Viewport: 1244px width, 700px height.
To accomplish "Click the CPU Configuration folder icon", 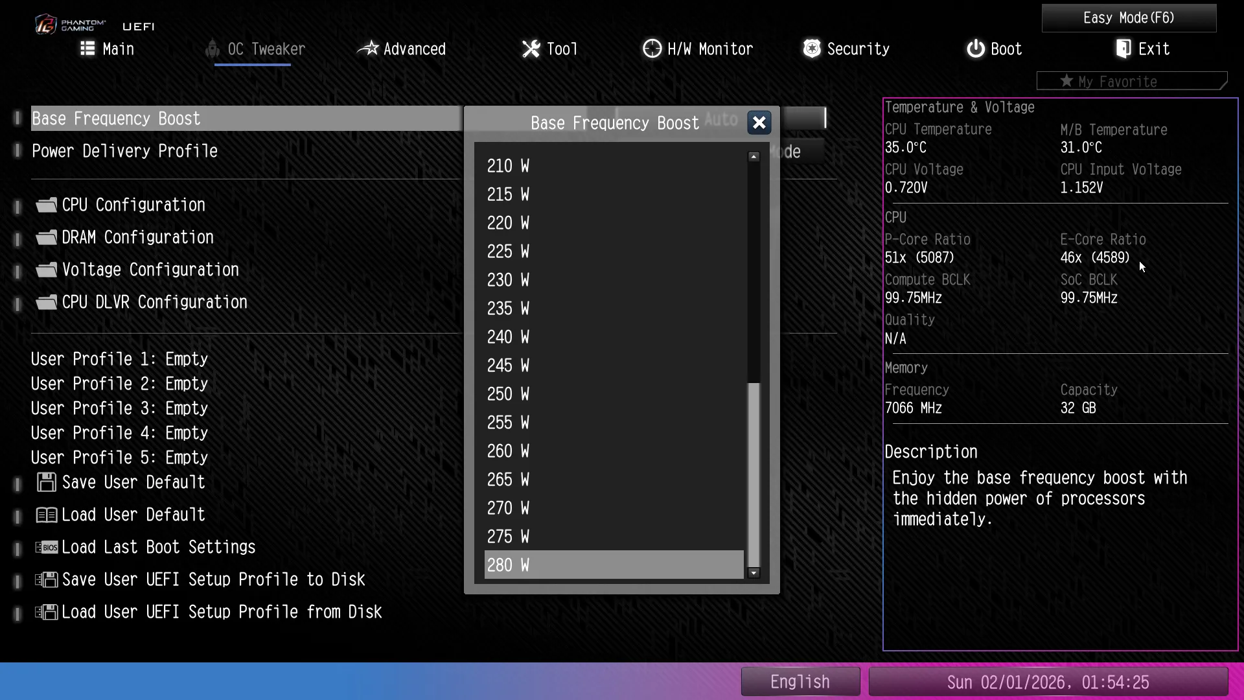I will [x=46, y=205].
